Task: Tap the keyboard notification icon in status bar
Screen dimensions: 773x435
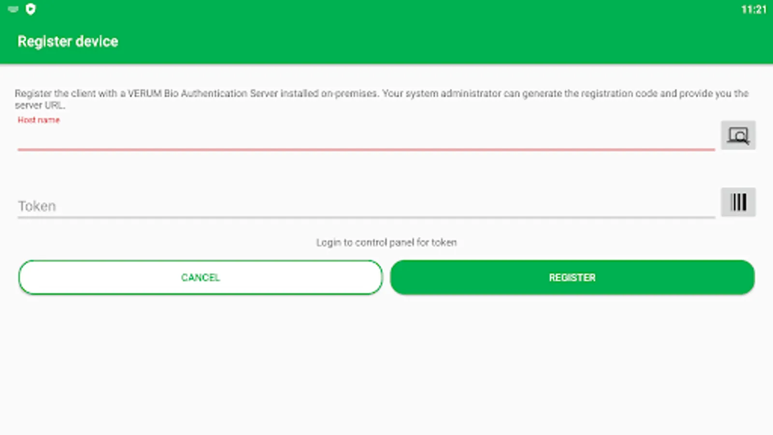Action: (x=13, y=9)
